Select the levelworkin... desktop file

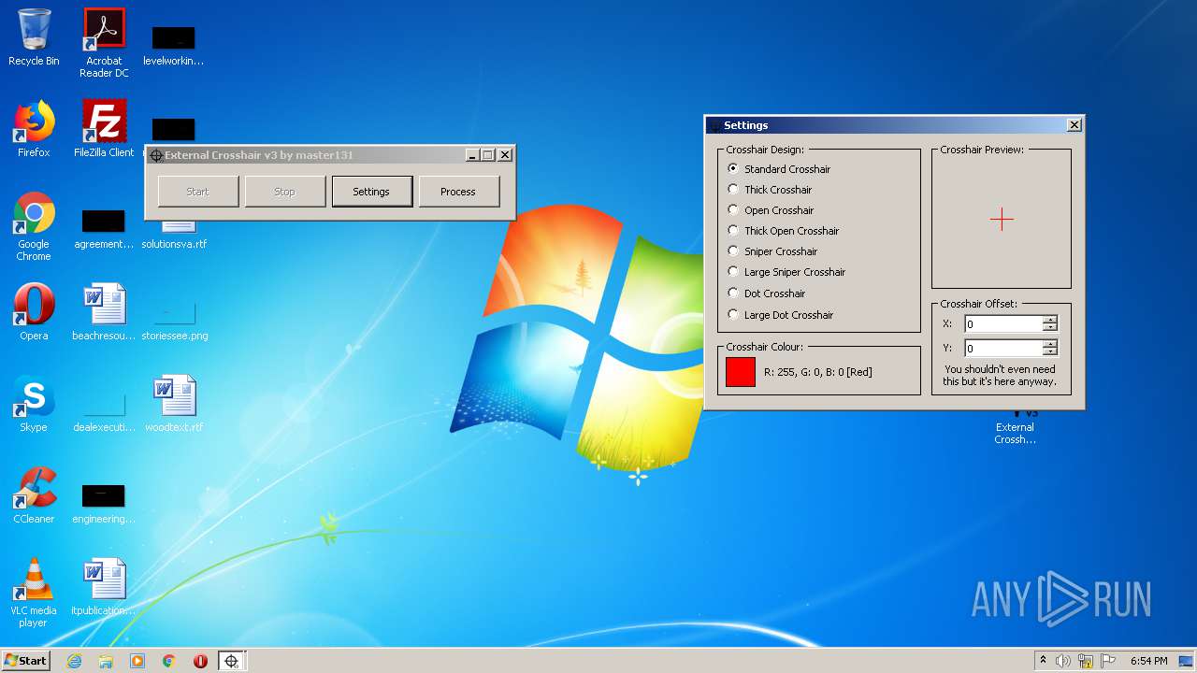174,45
